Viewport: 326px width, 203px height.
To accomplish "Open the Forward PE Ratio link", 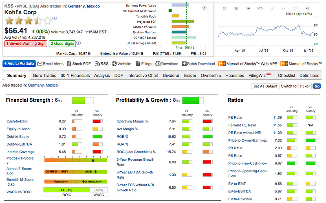I will pyautogui.click(x=242, y=125).
